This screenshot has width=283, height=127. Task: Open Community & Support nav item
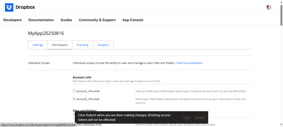[x=97, y=20]
